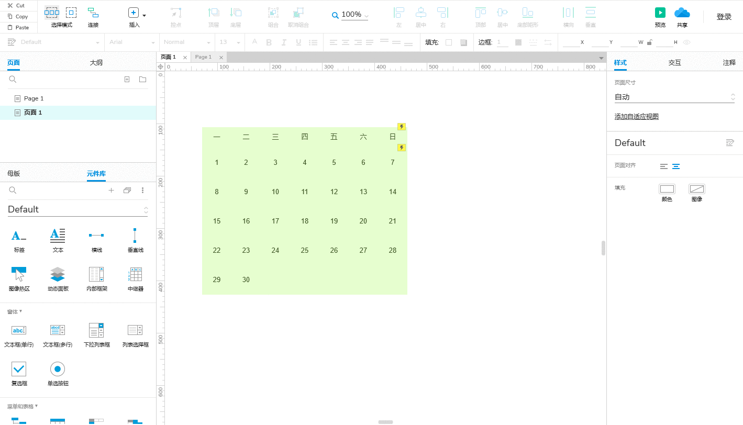Toggle bulleted list formatting
This screenshot has width=743, height=425.
(x=313, y=42)
